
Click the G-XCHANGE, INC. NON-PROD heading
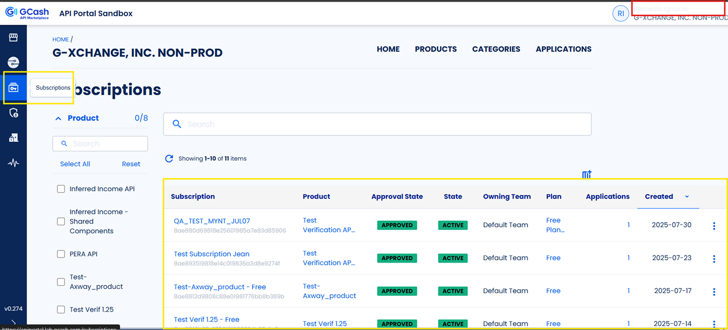click(x=137, y=53)
